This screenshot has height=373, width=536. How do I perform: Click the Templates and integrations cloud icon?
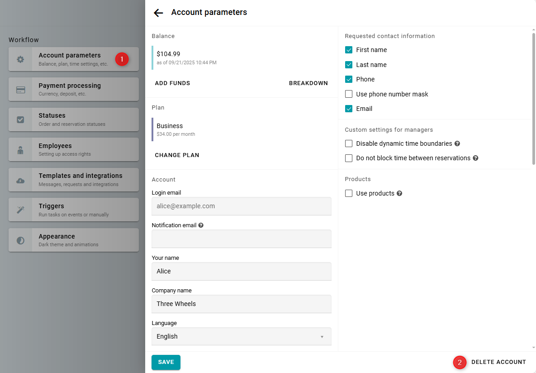[20, 180]
